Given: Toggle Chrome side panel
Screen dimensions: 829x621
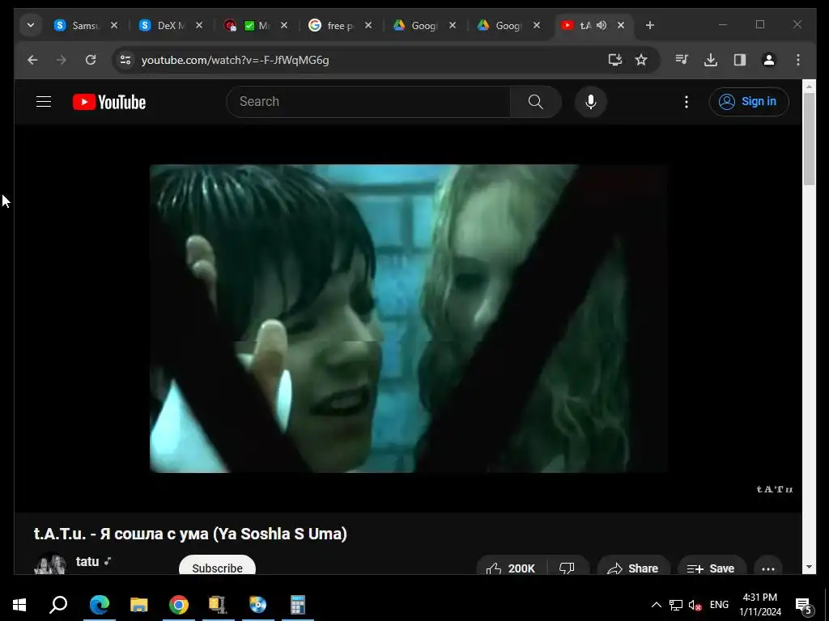Looking at the screenshot, I should (x=740, y=60).
